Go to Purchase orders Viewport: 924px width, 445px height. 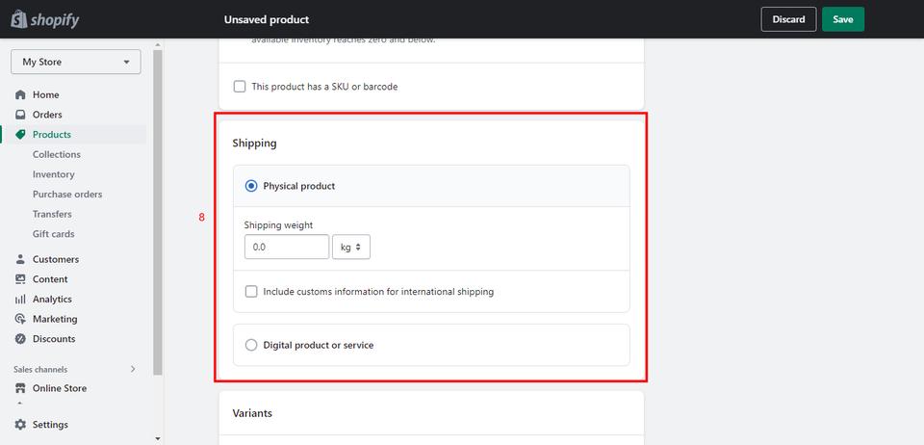[67, 195]
